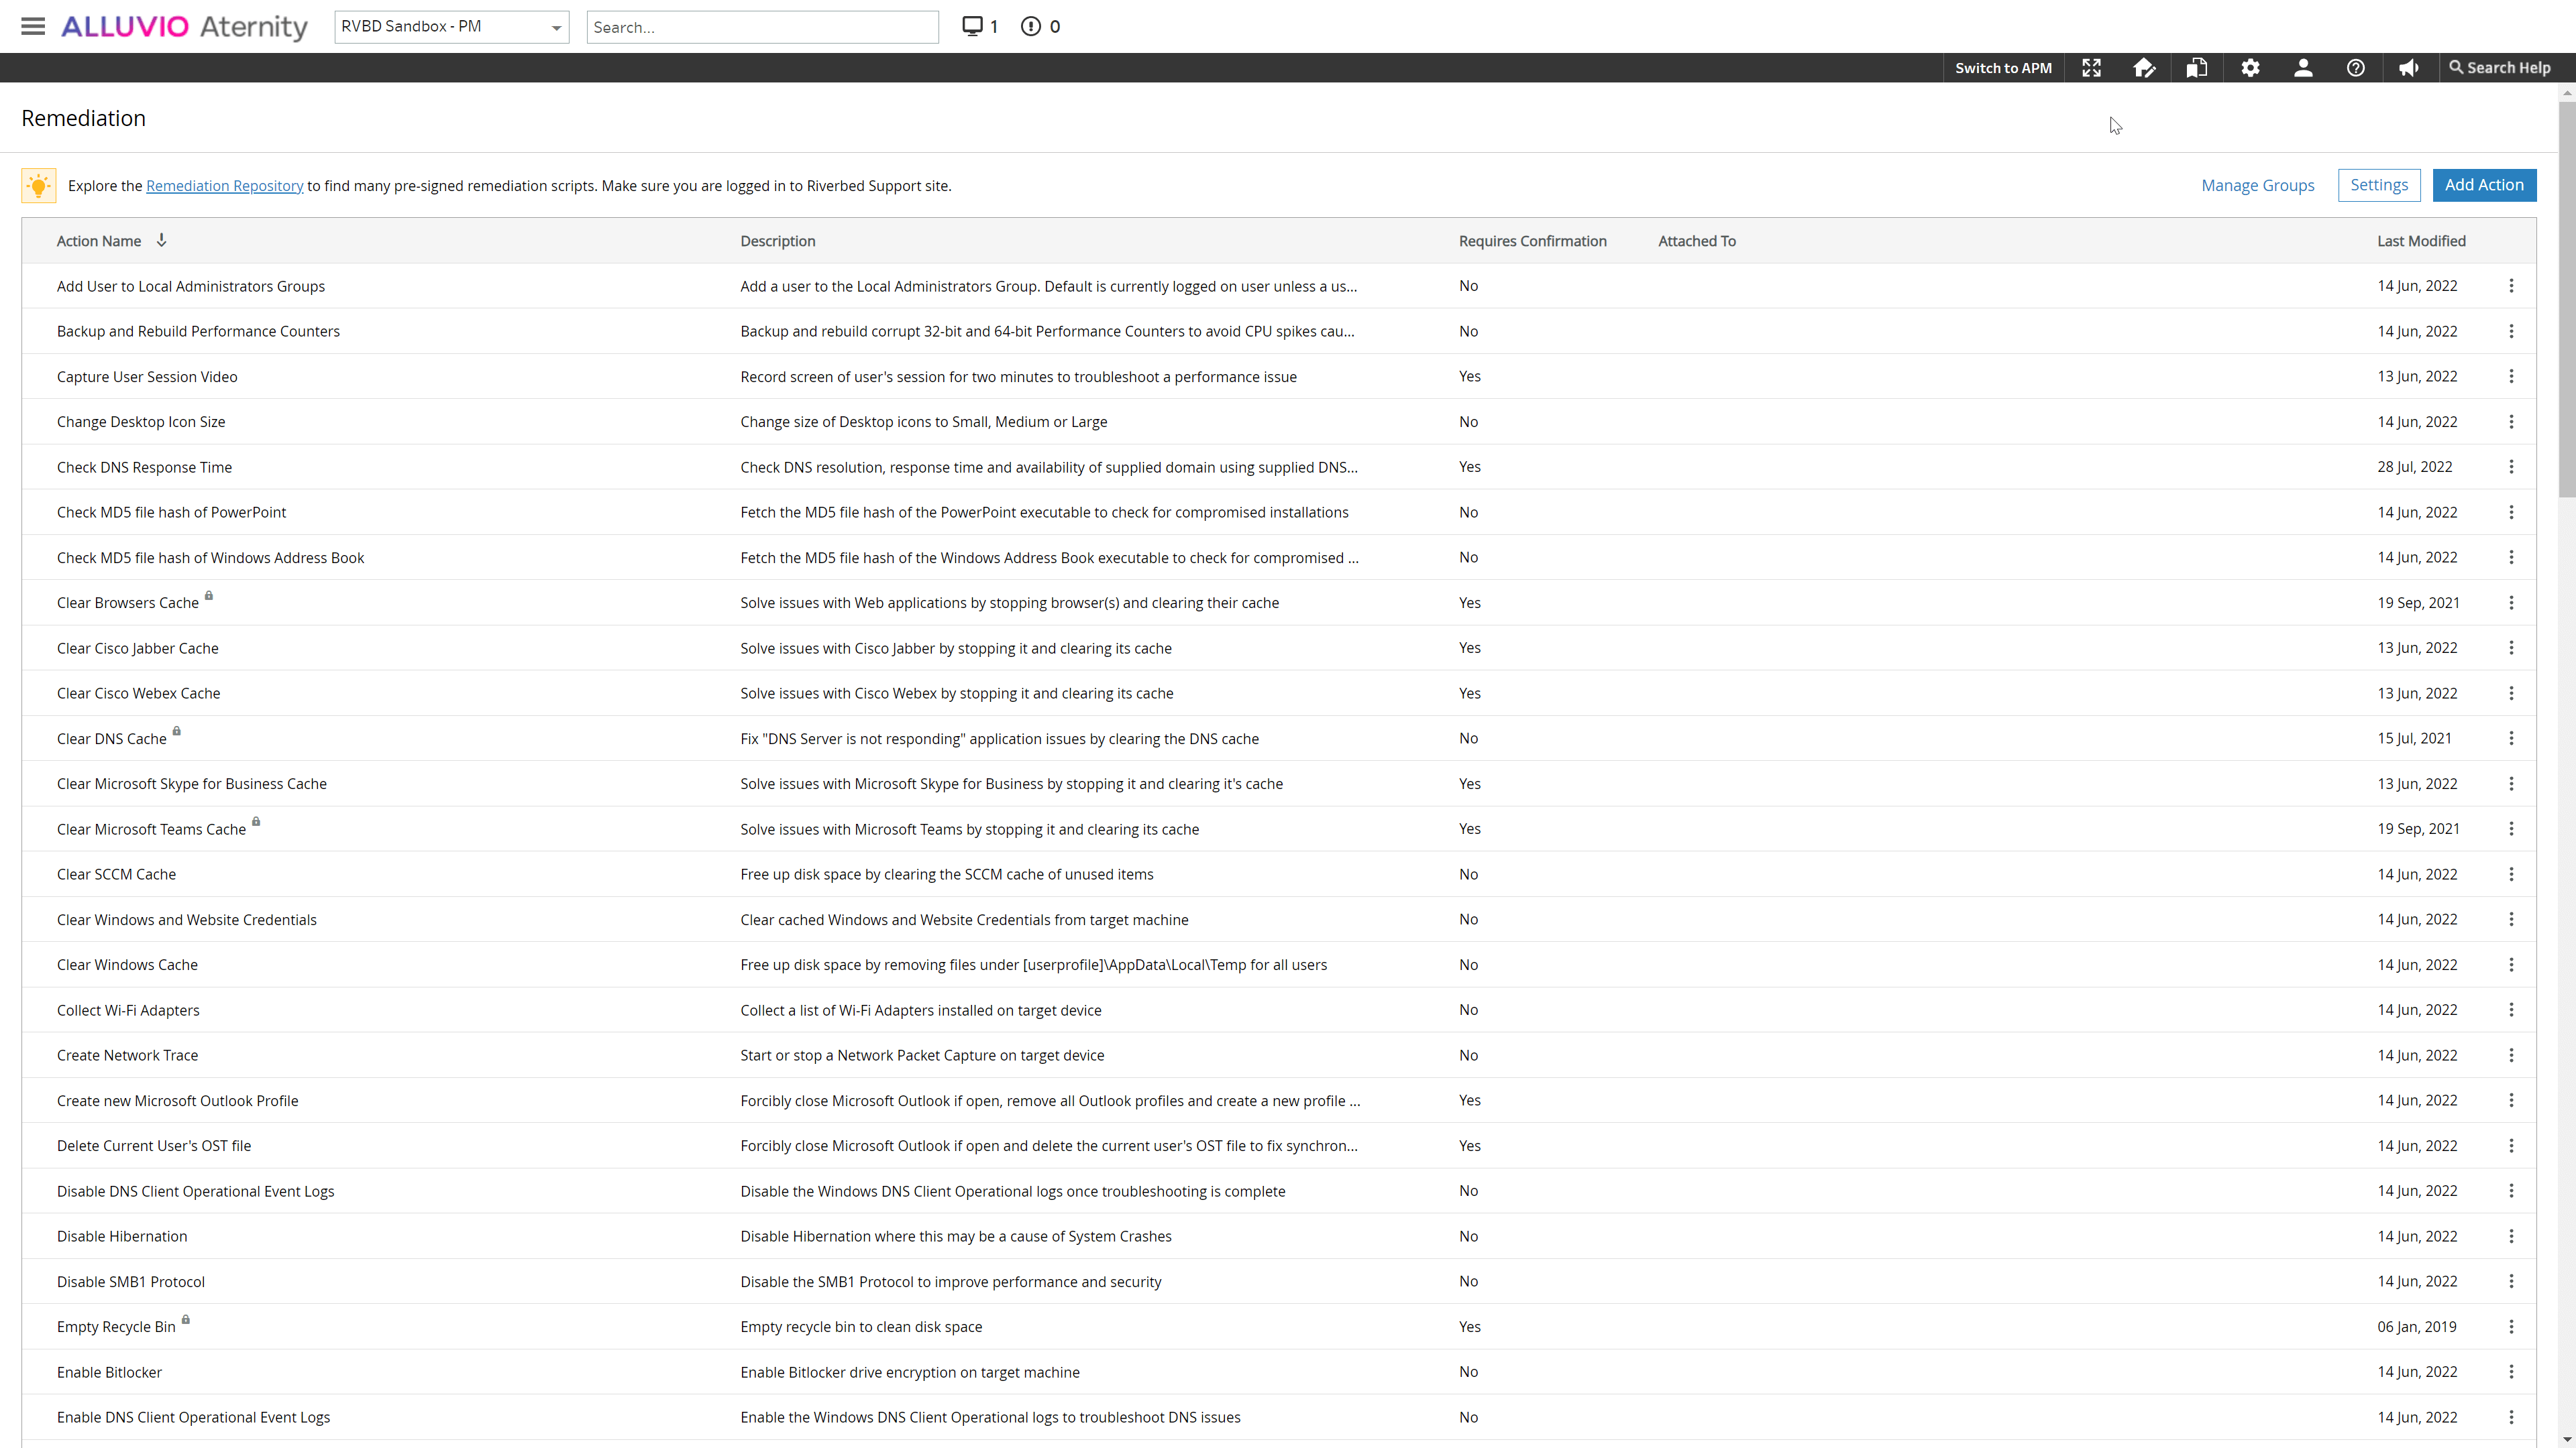Image resolution: width=2576 pixels, height=1448 pixels.
Task: Select the Clear Microsoft Skype for Business Cache row
Action: (x=1279, y=784)
